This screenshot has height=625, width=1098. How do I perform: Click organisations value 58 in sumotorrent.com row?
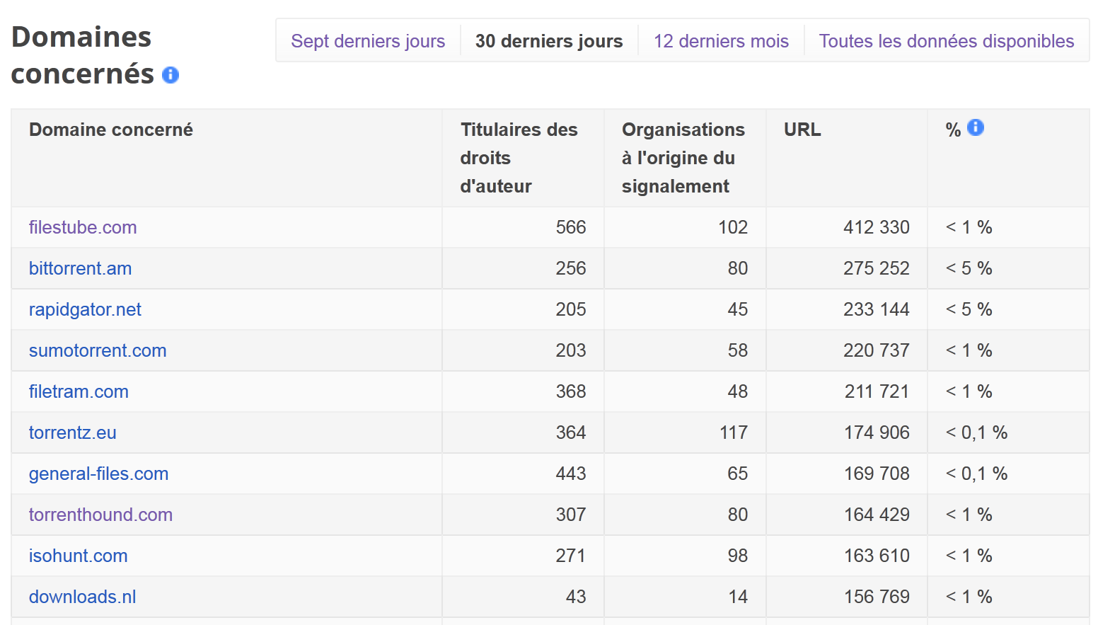coord(738,350)
